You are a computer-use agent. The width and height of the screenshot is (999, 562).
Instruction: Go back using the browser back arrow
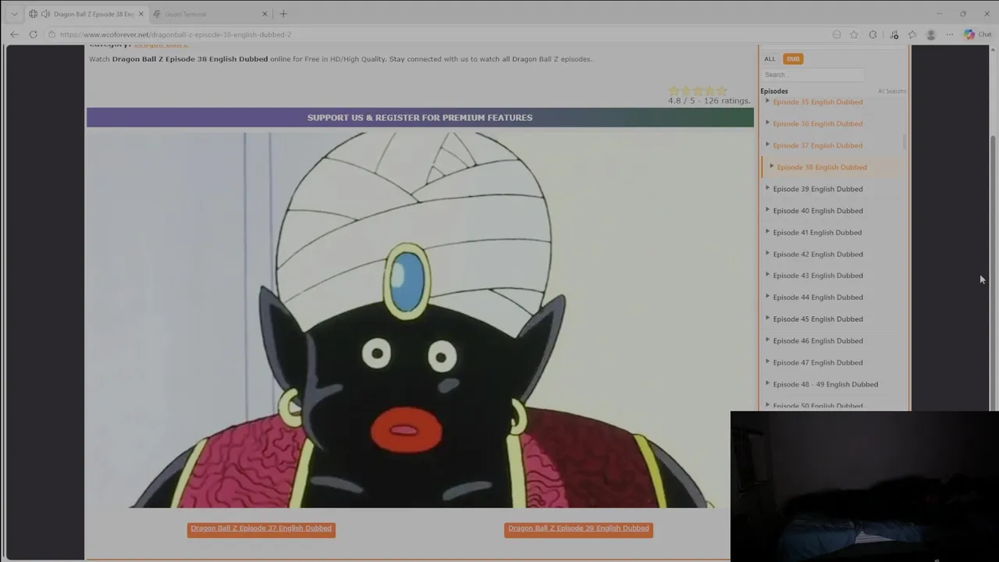tap(14, 34)
